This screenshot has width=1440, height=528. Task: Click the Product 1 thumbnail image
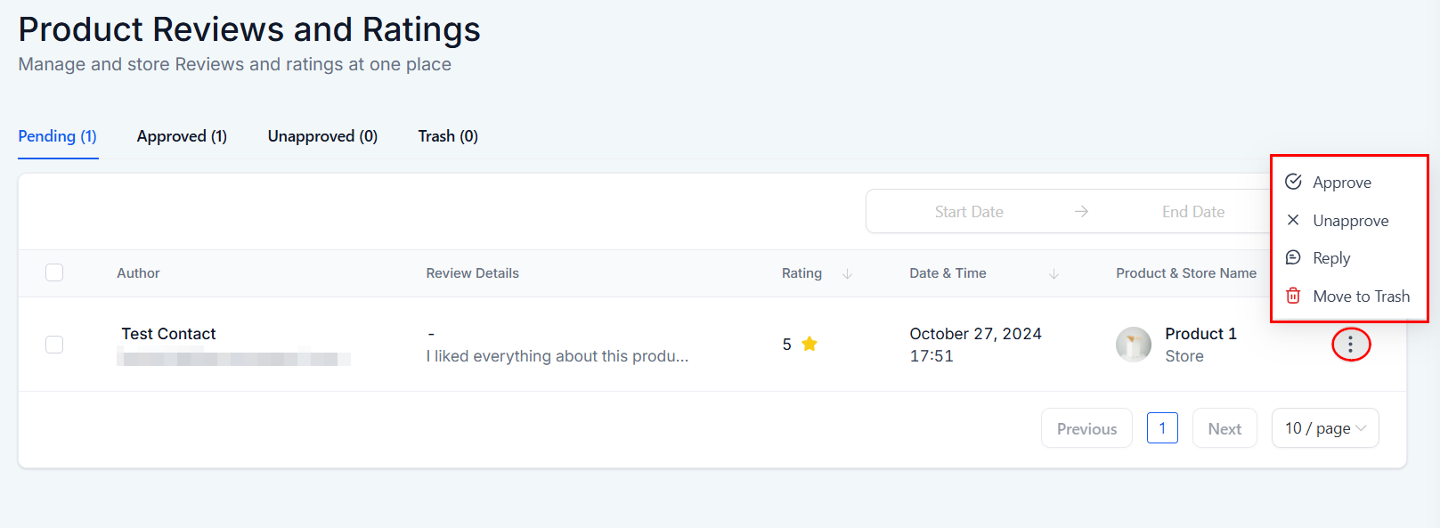point(1134,345)
